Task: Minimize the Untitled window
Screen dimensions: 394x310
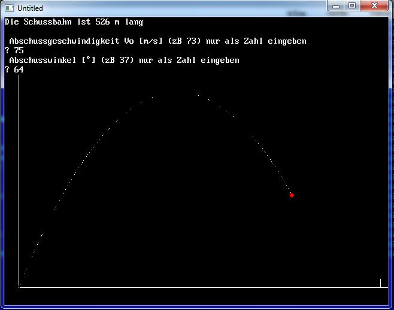Action: 336,6
